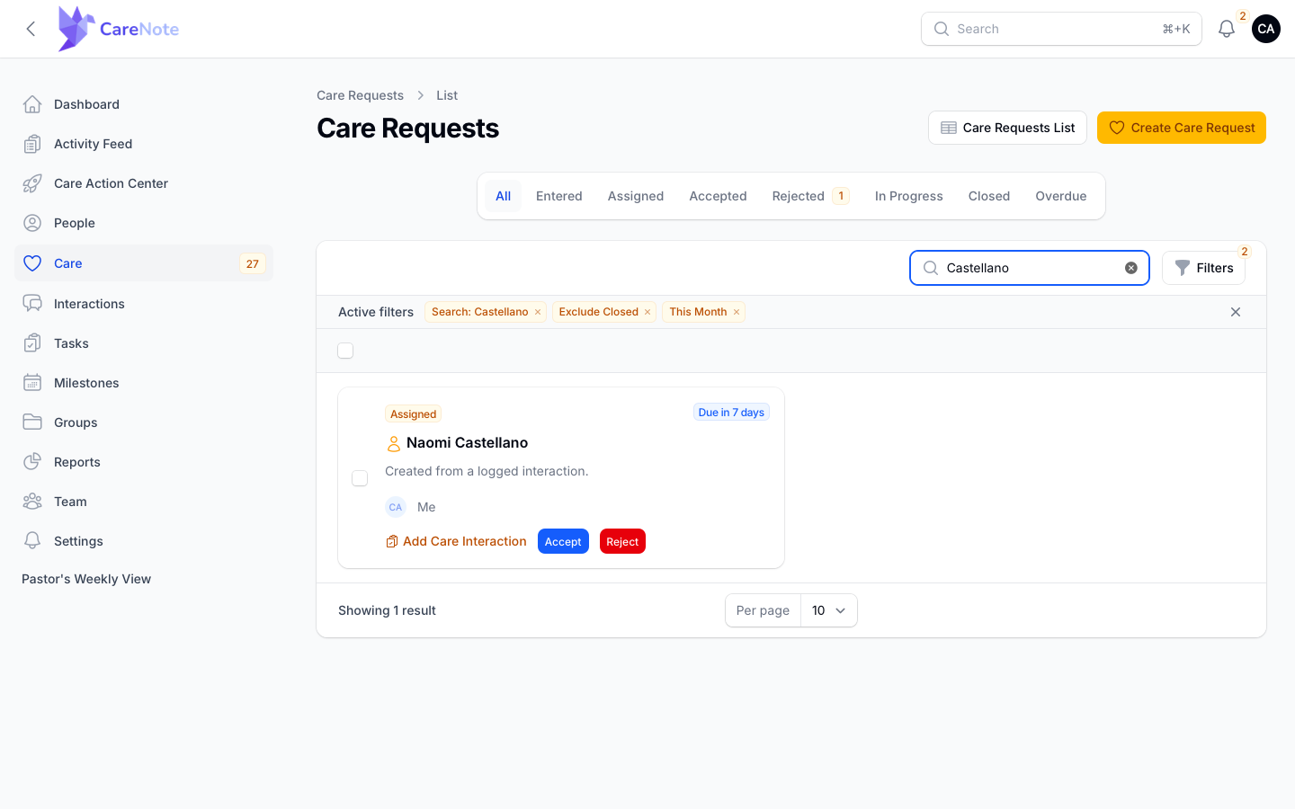1295x809 pixels.
Task: Open the CareNote logo home link
Action: (x=118, y=29)
